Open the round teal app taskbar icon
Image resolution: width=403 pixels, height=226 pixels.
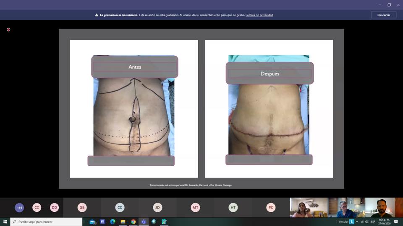coord(154,222)
